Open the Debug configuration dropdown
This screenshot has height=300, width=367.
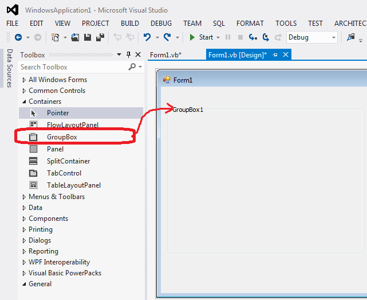coord(312,37)
